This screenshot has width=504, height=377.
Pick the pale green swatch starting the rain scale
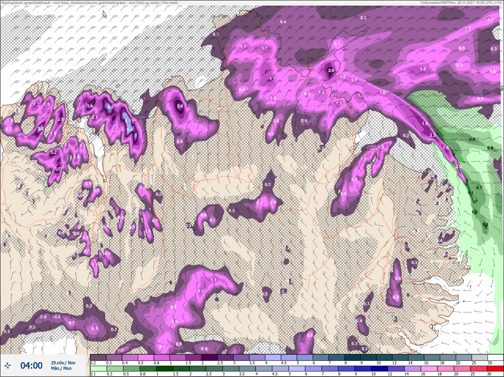pyautogui.click(x=98, y=368)
